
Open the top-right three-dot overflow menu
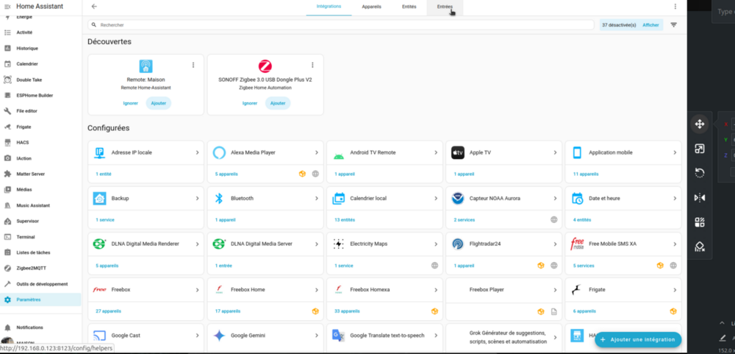click(x=675, y=7)
